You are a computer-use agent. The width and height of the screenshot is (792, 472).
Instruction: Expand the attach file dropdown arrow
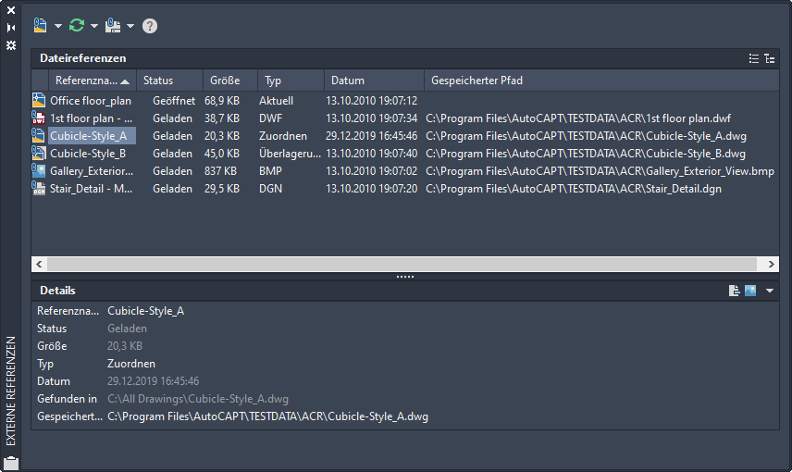[57, 26]
